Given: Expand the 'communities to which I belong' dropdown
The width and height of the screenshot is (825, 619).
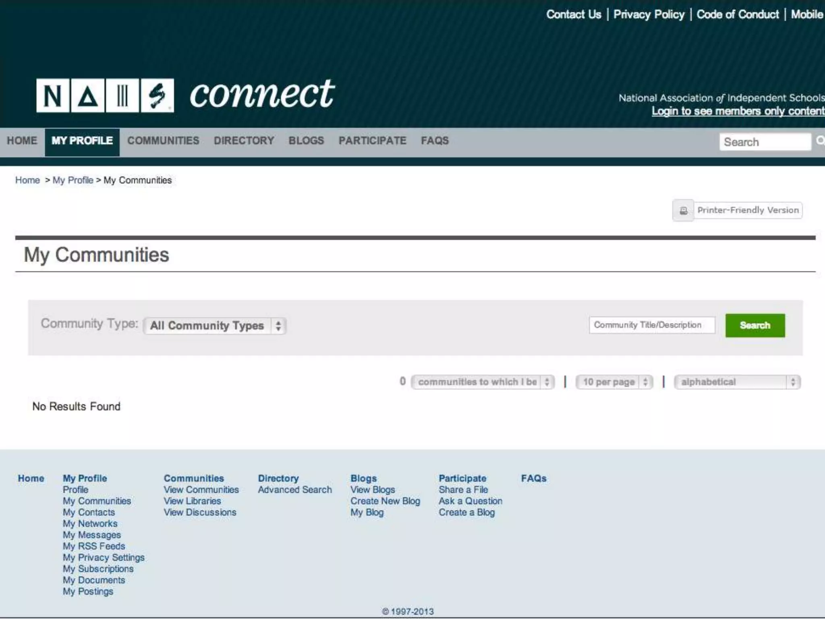Looking at the screenshot, I should (x=483, y=382).
